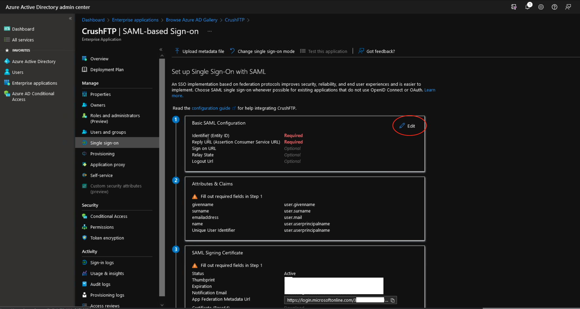Click the Users and groups icon
Viewport: 580px width, 309px height.
point(84,132)
